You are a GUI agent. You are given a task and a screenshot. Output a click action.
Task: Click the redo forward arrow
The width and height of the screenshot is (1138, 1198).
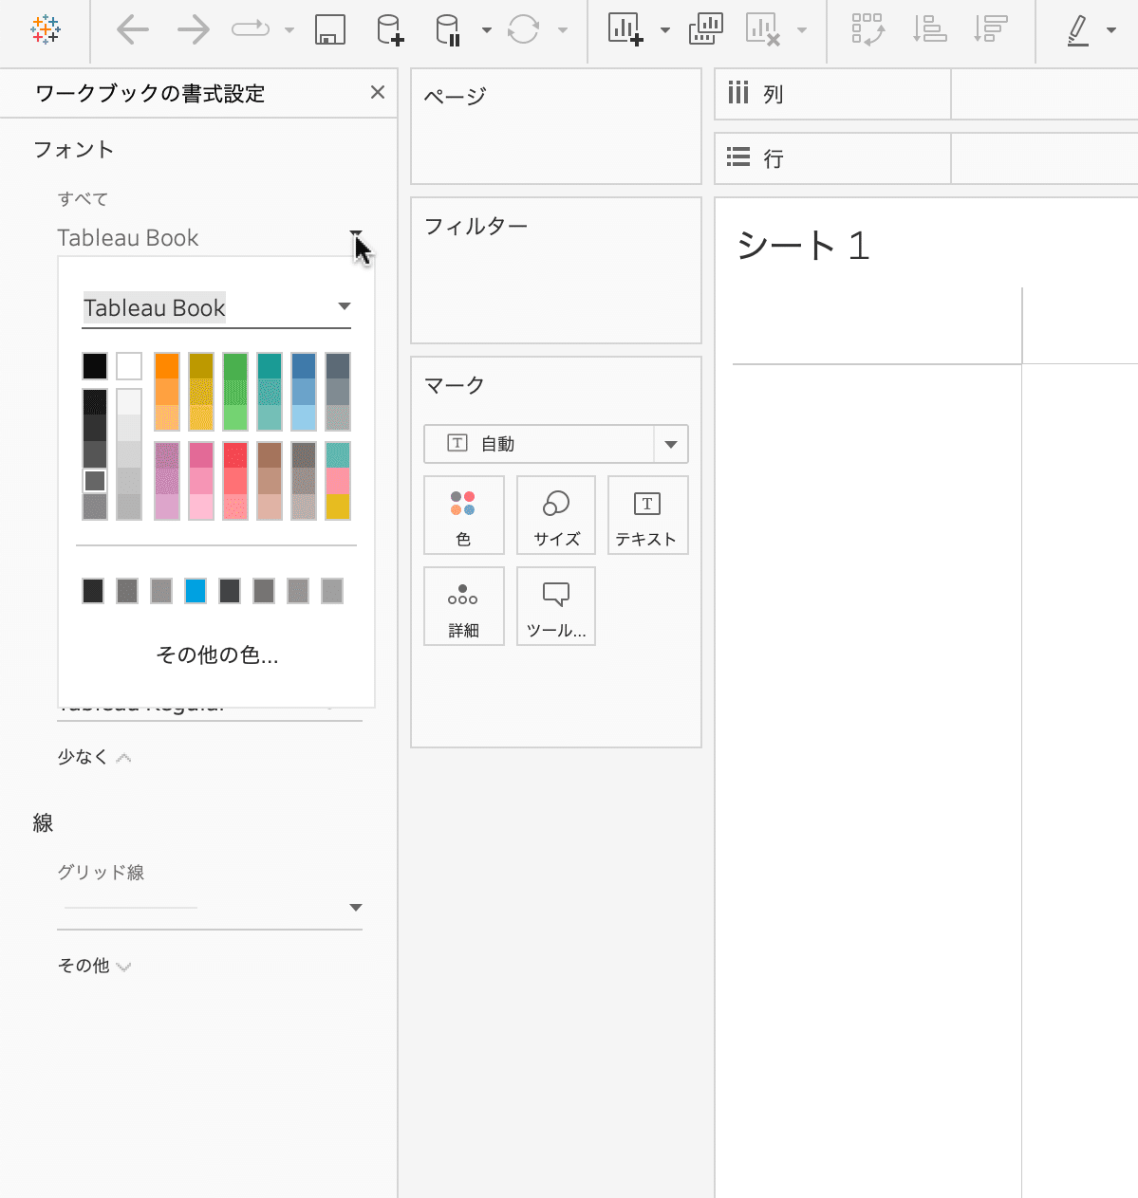pyautogui.click(x=193, y=29)
